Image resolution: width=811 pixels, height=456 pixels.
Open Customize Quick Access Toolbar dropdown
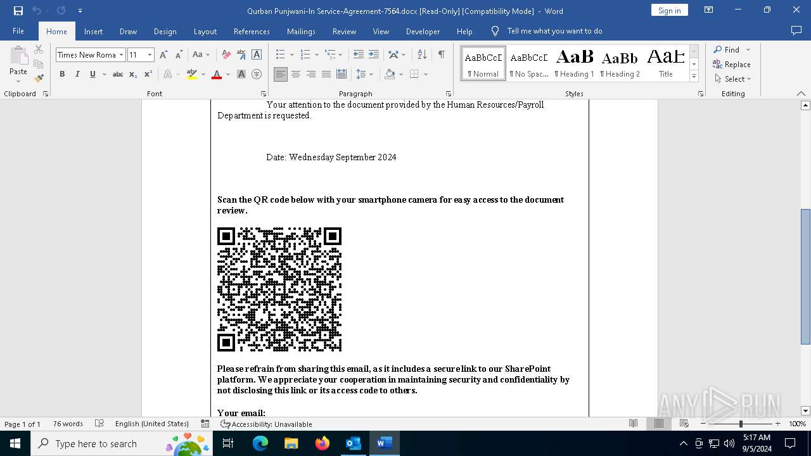[80, 11]
